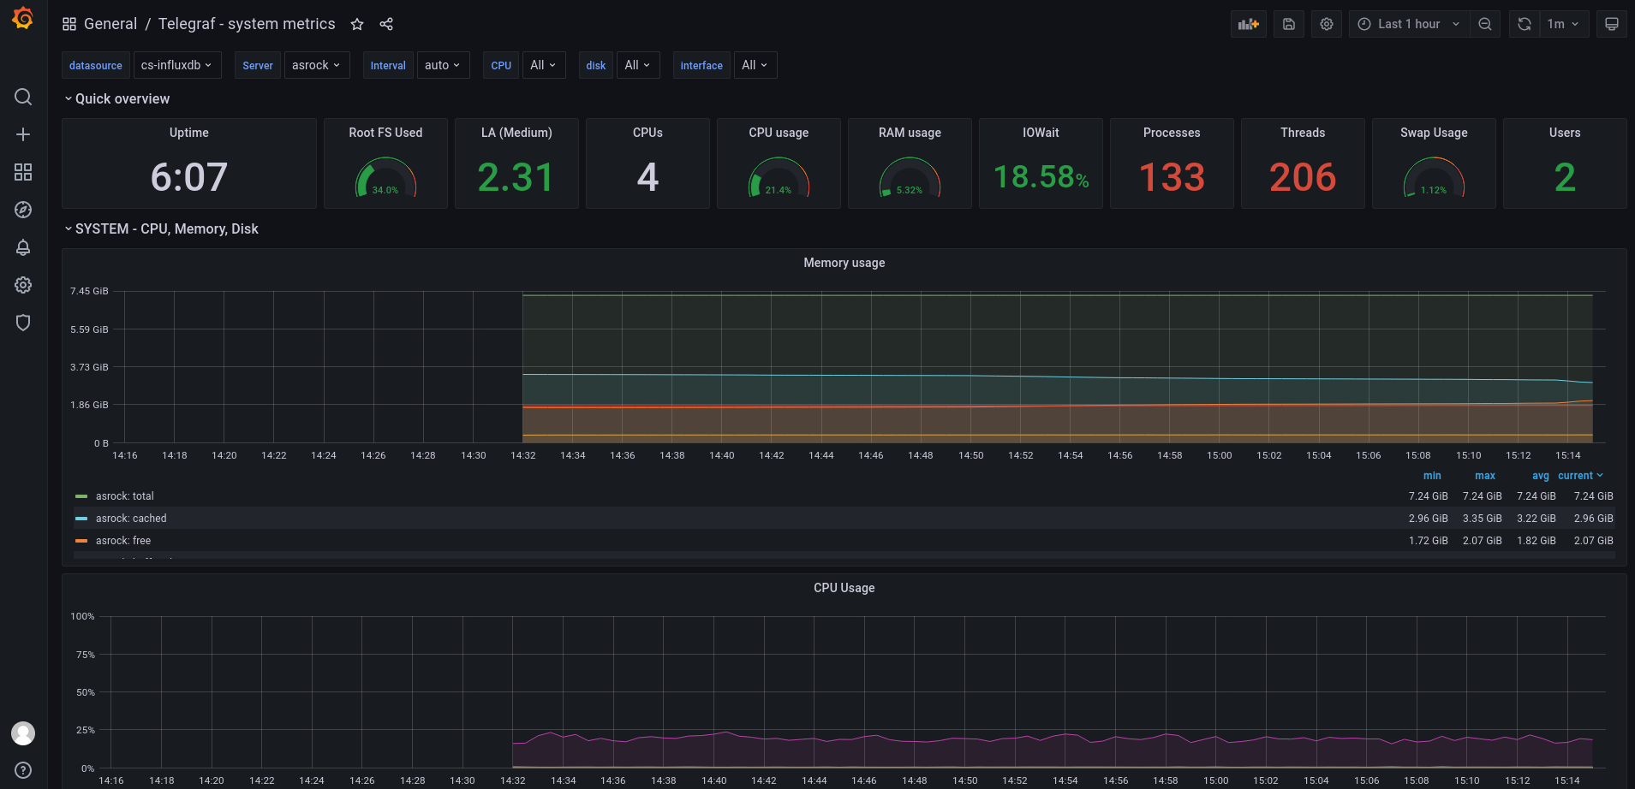Open the dashboard grid icon next to General
Screen dimensions: 1635x789
[x=69, y=24]
